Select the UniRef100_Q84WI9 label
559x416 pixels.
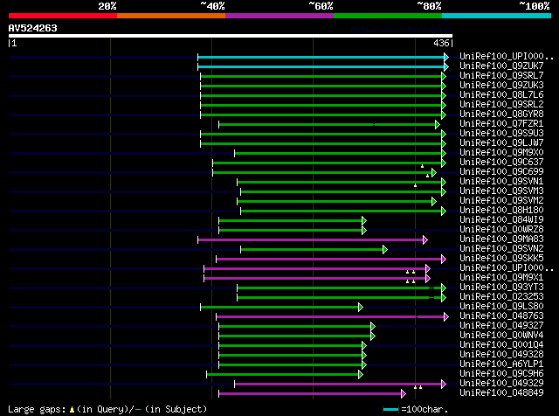501,220
